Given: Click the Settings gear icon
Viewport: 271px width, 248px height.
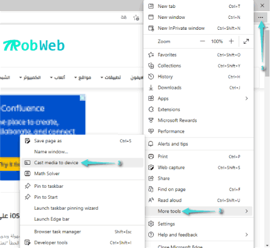Looking at the screenshot, I should (x=151, y=224).
